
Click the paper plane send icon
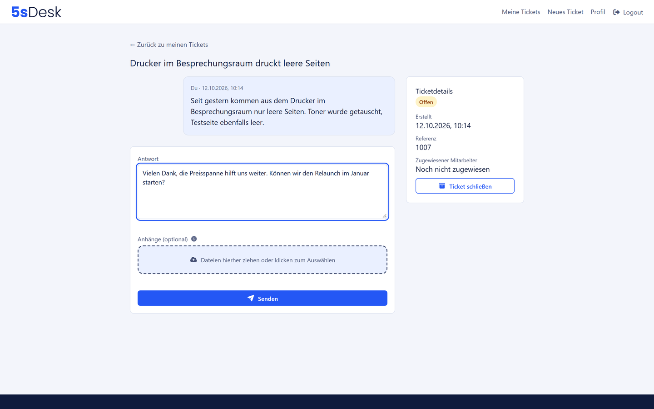(251, 298)
